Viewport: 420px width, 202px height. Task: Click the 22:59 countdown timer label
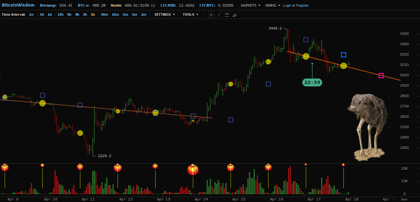click(x=312, y=82)
